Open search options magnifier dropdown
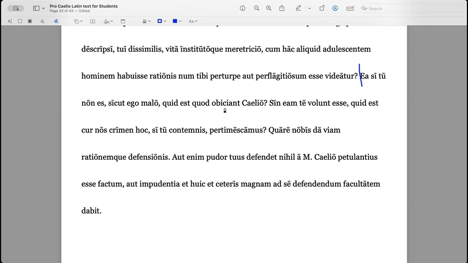Image resolution: width=468 pixels, height=263 pixels. pyautogui.click(x=365, y=8)
